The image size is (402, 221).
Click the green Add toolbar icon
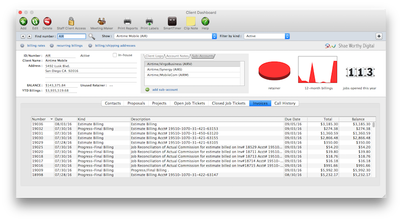24,21
